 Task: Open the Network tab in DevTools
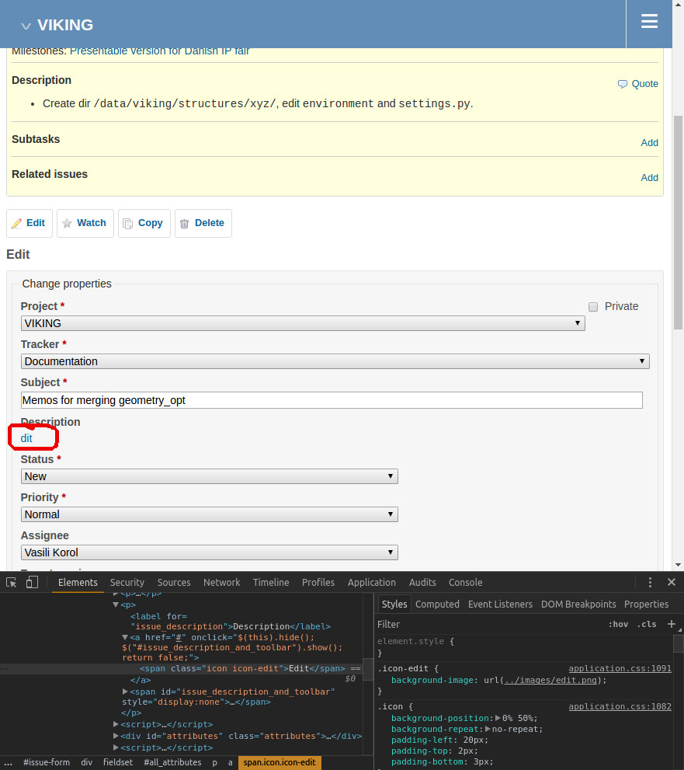[222, 583]
